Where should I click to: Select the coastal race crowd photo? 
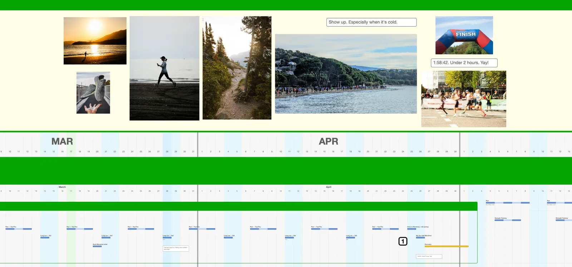pos(346,74)
